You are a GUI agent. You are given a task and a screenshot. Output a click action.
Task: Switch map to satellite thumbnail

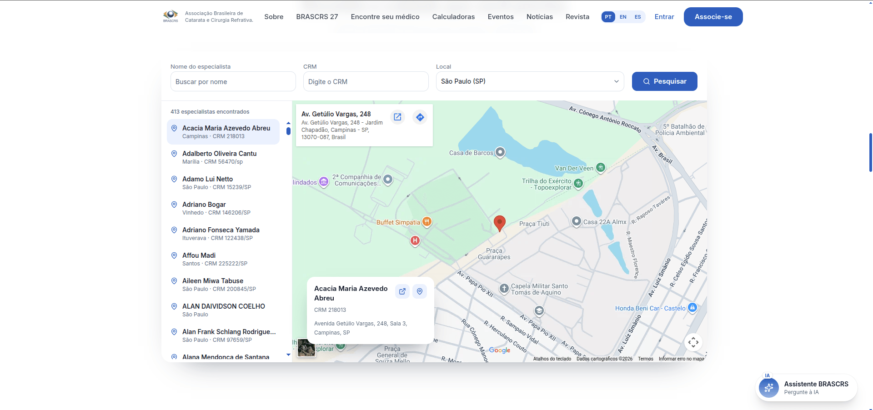click(x=306, y=348)
